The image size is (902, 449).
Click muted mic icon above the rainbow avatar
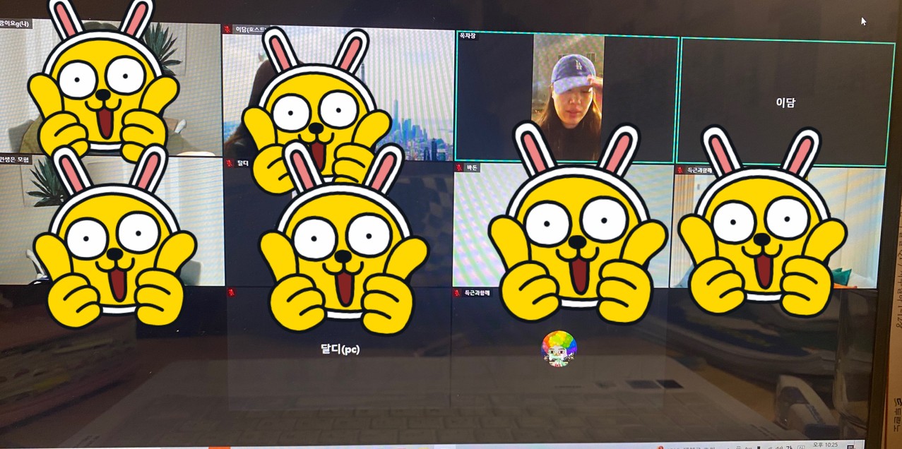pos(457,292)
